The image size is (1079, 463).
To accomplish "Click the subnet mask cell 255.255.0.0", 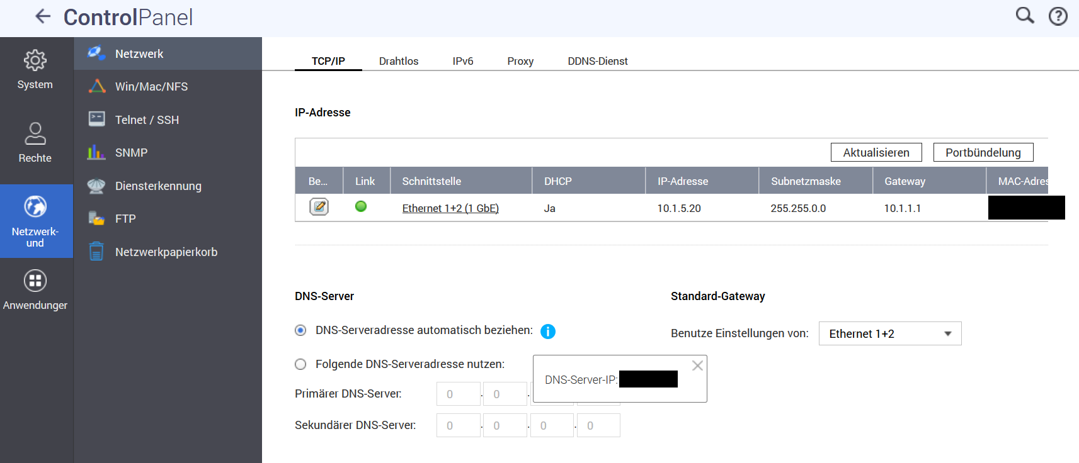I will (798, 208).
